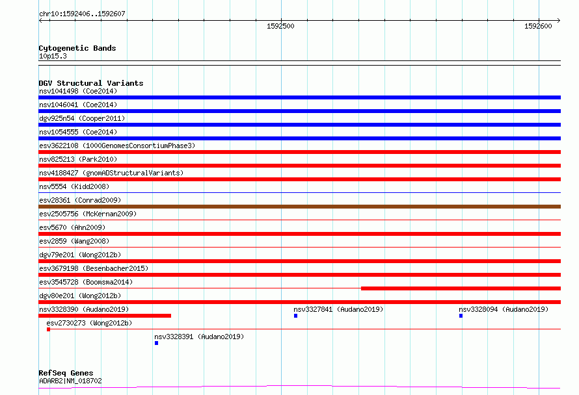Click the 1592500 ruler position label
Screen dimensions: 579x395
pyautogui.click(x=280, y=26)
